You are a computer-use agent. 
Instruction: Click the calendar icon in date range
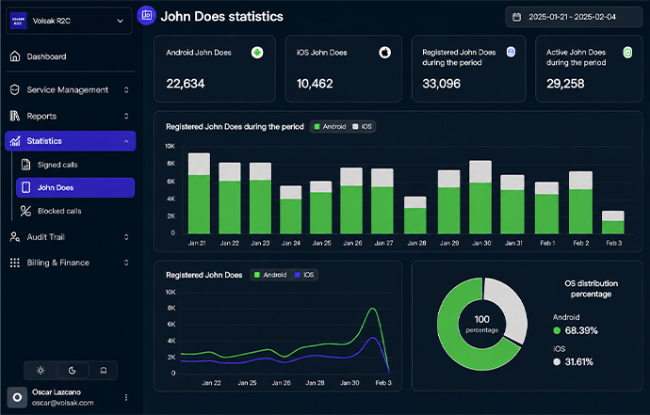516,17
